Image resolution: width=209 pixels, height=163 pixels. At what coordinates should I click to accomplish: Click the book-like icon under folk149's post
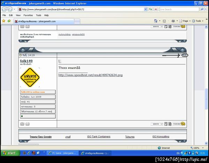coord(28,124)
